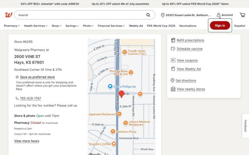The height and width of the screenshot is (155, 249).
Task: Click the 20321 Susan Leslie Dr store address
Action: point(188,15)
